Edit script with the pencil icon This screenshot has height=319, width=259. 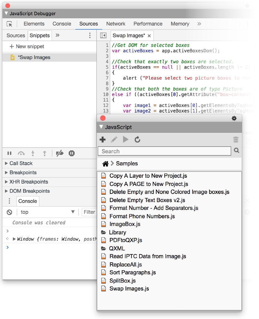(x=114, y=140)
